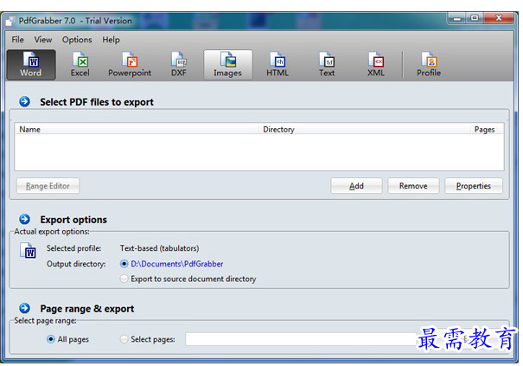523x366 pixels.
Task: Open the View menu
Action: (43, 40)
